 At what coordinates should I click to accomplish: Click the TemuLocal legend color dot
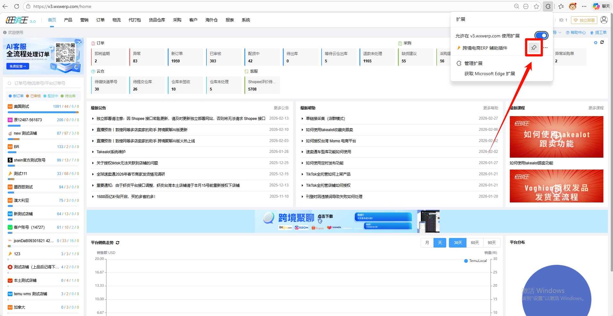[466, 261]
